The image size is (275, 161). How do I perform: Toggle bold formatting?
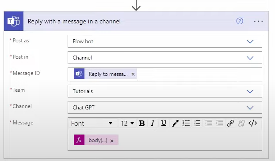(x=142, y=124)
